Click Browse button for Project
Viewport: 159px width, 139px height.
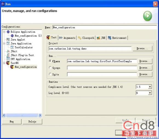pos(143,48)
